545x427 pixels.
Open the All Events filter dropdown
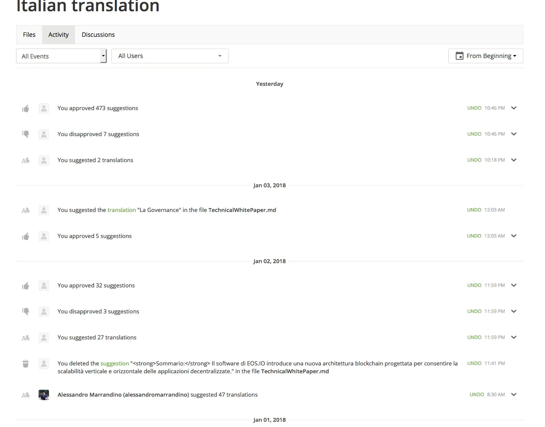tap(61, 56)
